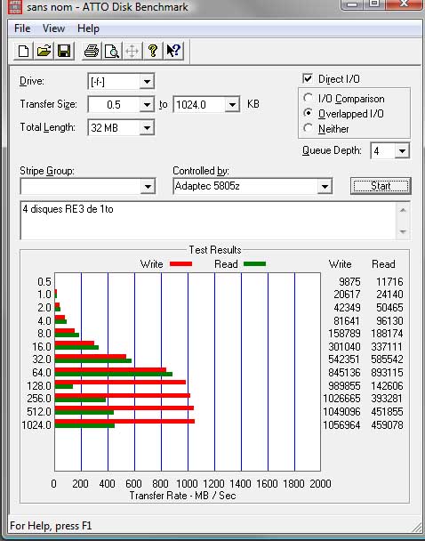Expand the Queue Depth dropdown
425x541 pixels.
pyautogui.click(x=402, y=150)
